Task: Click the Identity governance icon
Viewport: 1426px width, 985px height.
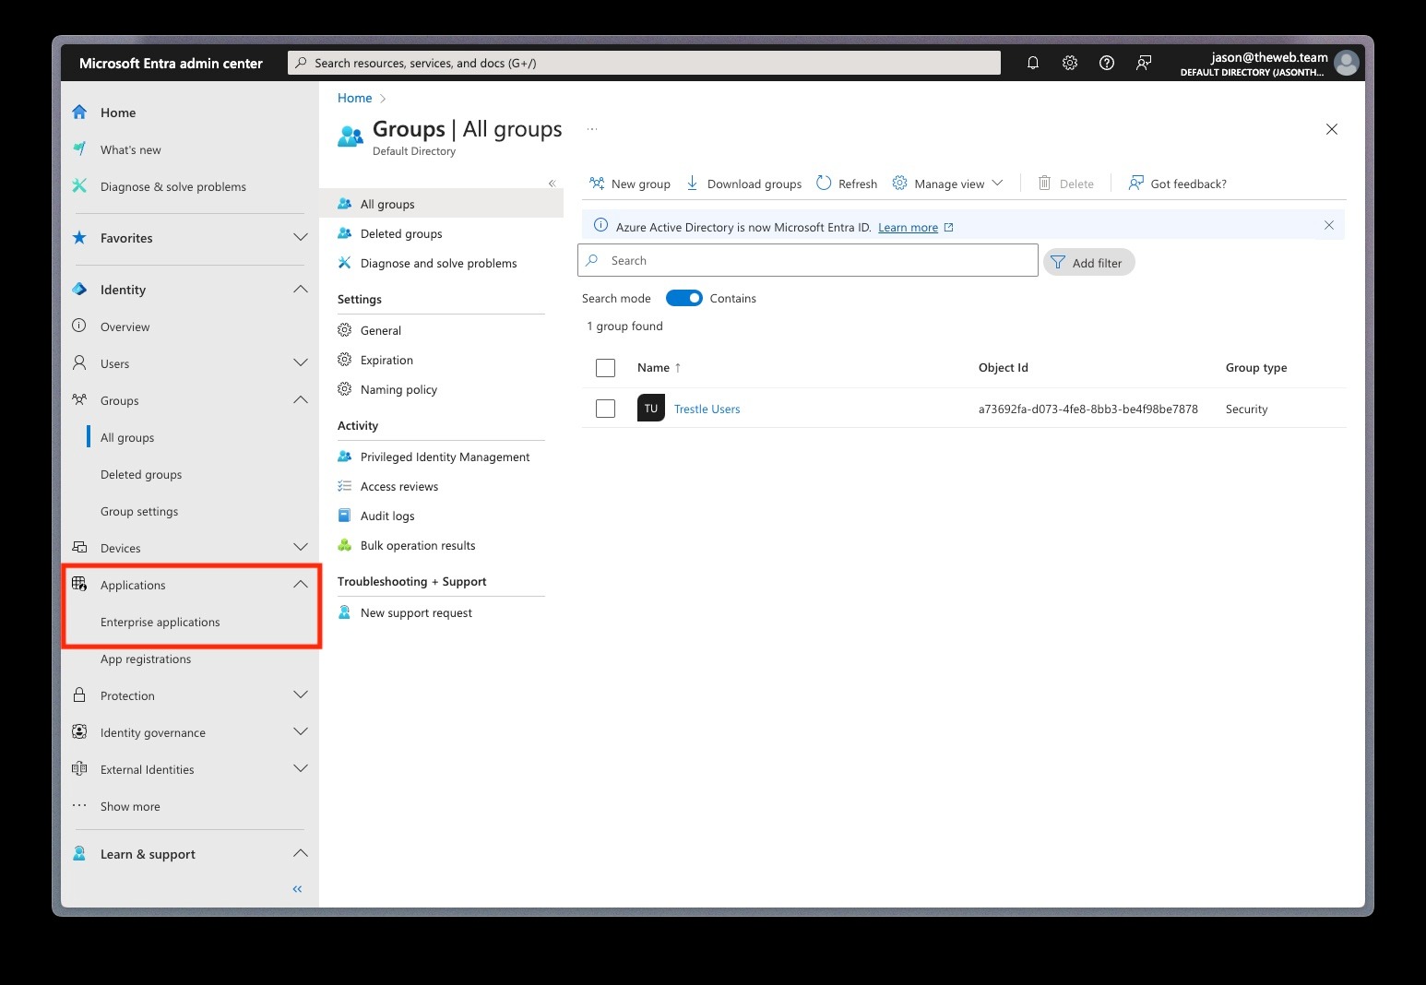Action: 79,732
